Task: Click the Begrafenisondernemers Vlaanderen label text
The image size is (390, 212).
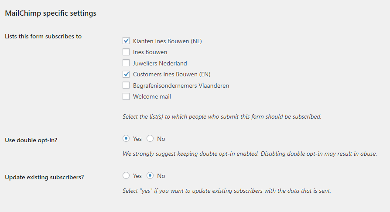Action: pyautogui.click(x=181, y=85)
